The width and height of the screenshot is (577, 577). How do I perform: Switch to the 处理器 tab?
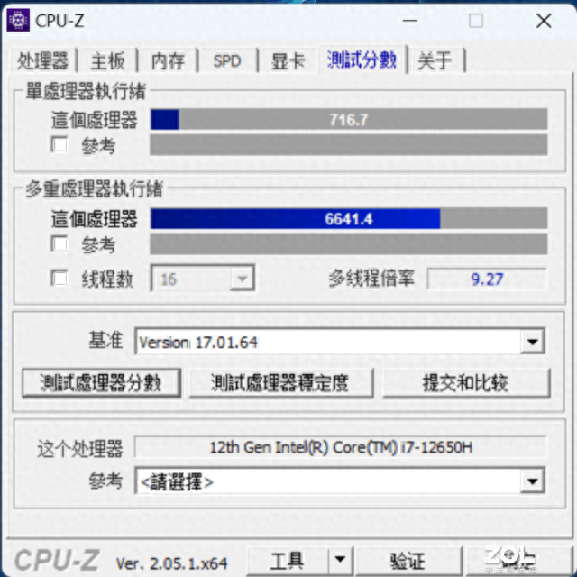[42, 60]
